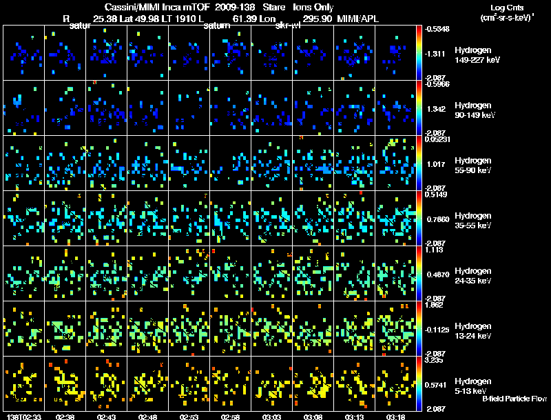This screenshot has width=551, height=420.
Task: Click the Log Cnts units heading
Action: click(x=507, y=12)
